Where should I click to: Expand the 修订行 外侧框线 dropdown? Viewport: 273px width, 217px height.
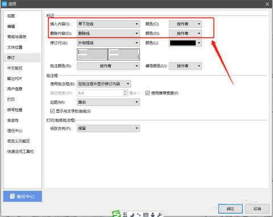[108, 43]
